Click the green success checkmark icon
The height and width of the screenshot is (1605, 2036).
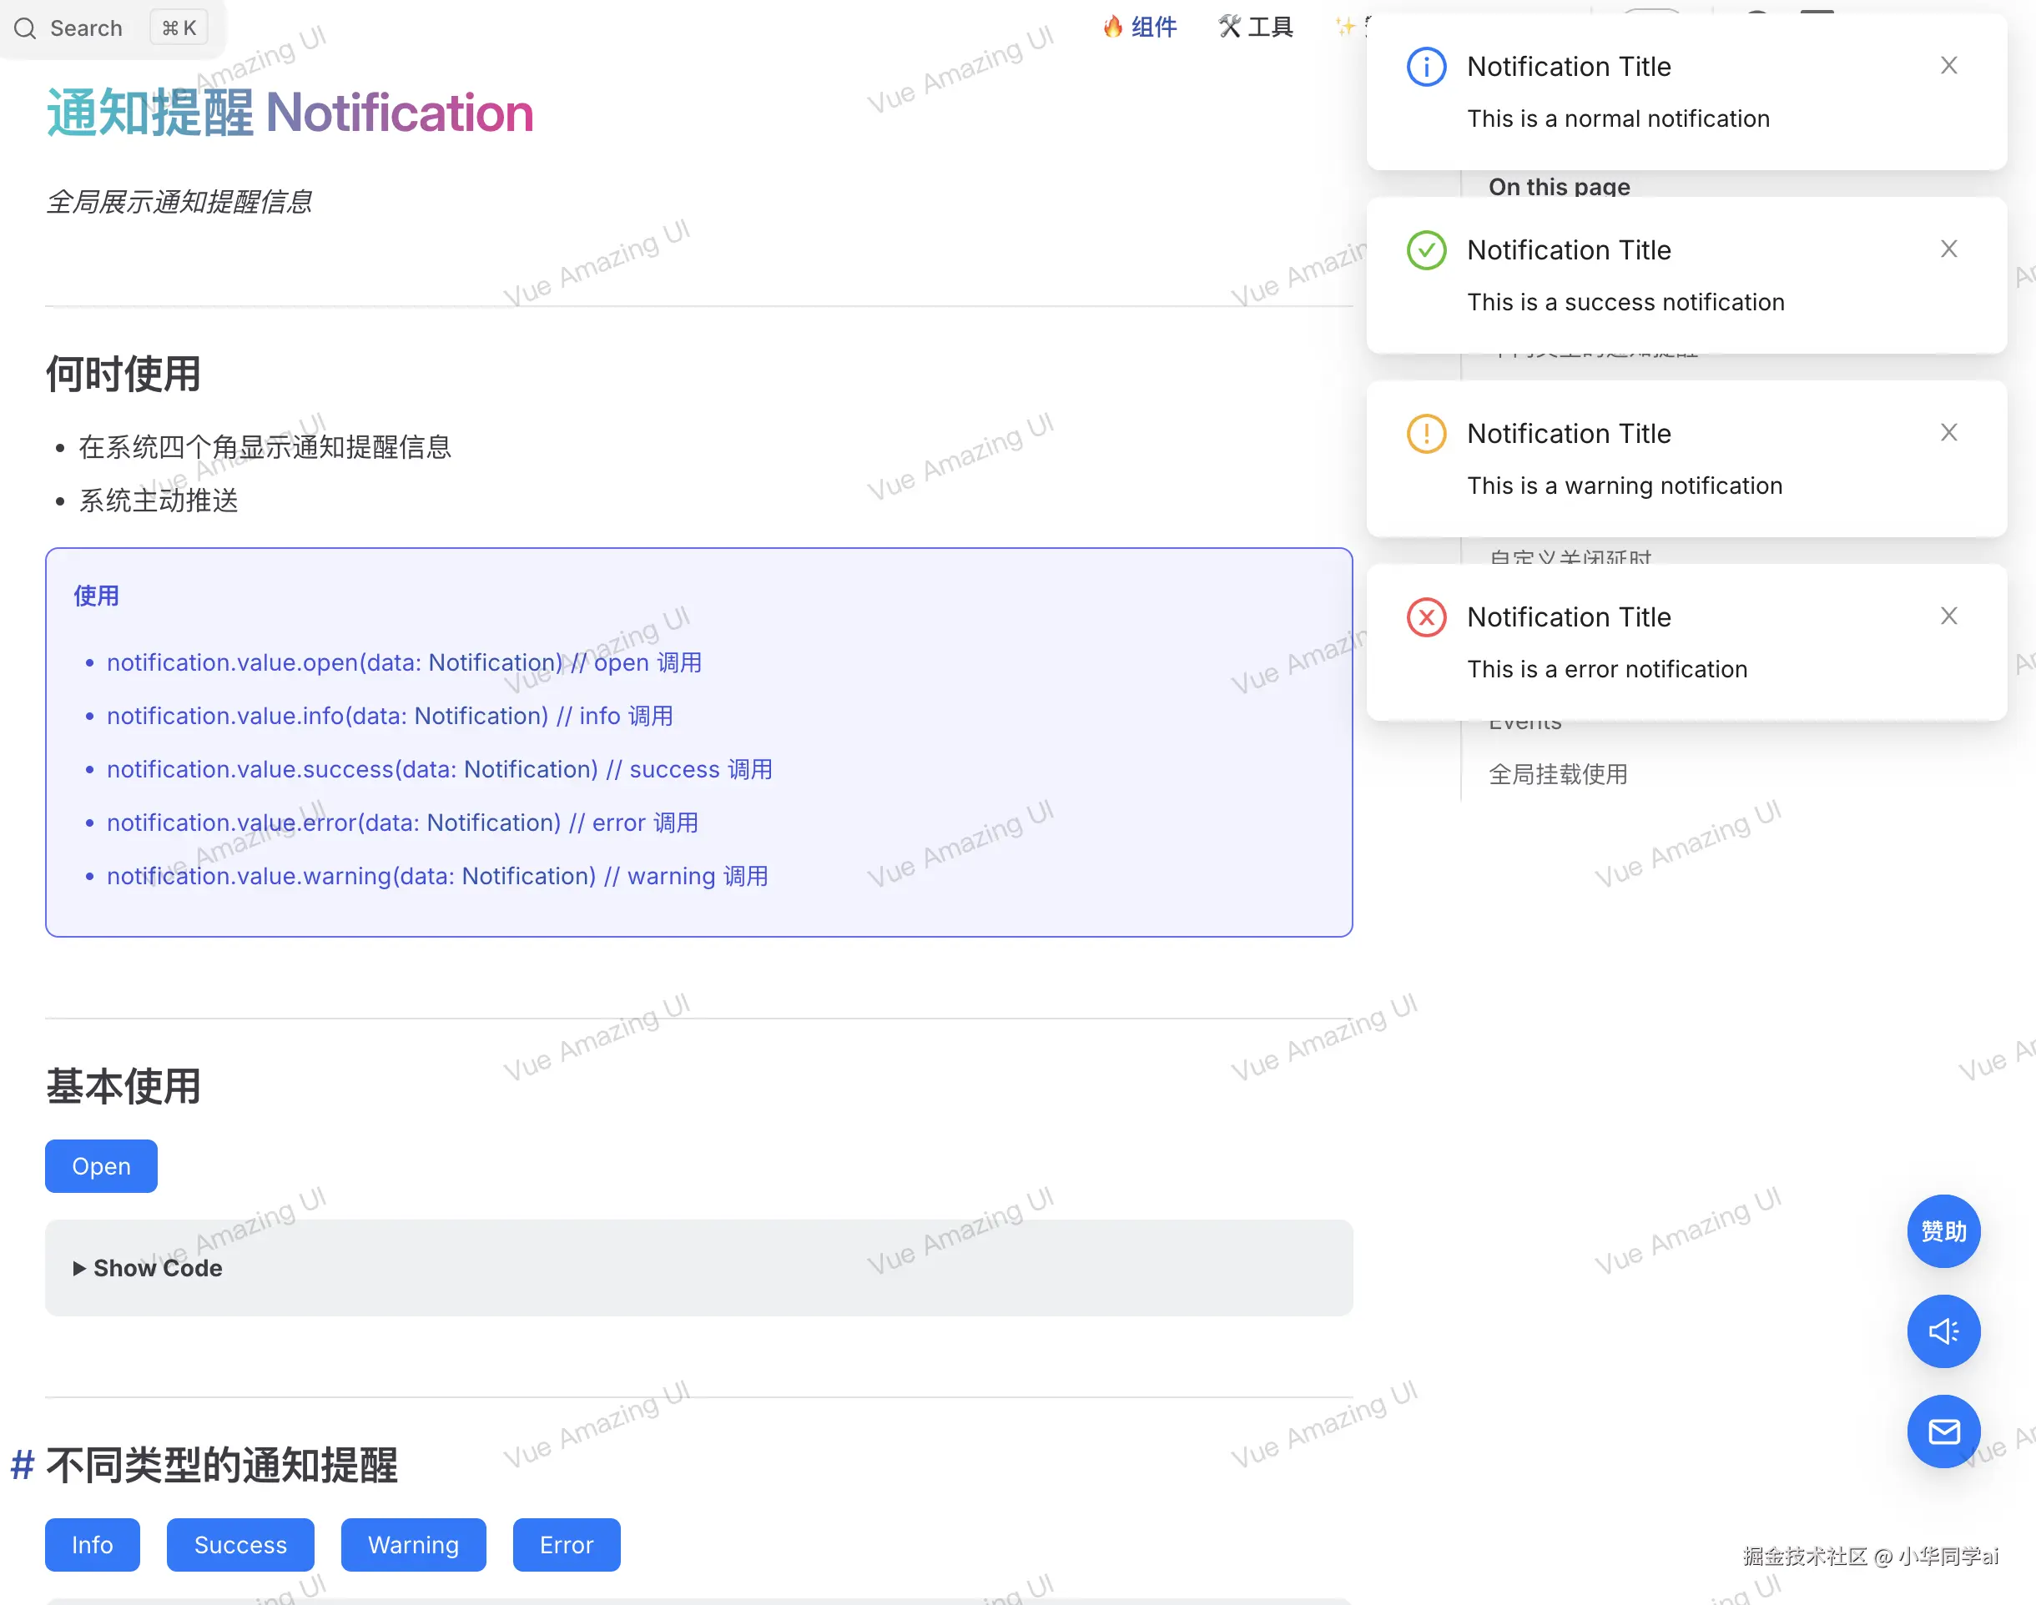pyautogui.click(x=1426, y=250)
